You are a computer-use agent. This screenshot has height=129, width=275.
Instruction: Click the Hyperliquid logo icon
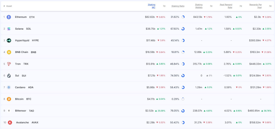[9, 40]
